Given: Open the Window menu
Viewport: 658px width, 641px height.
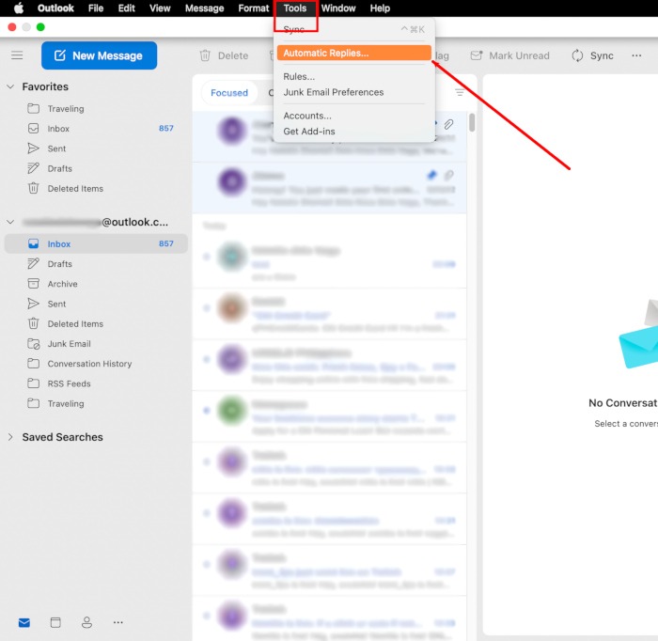Looking at the screenshot, I should [x=338, y=8].
